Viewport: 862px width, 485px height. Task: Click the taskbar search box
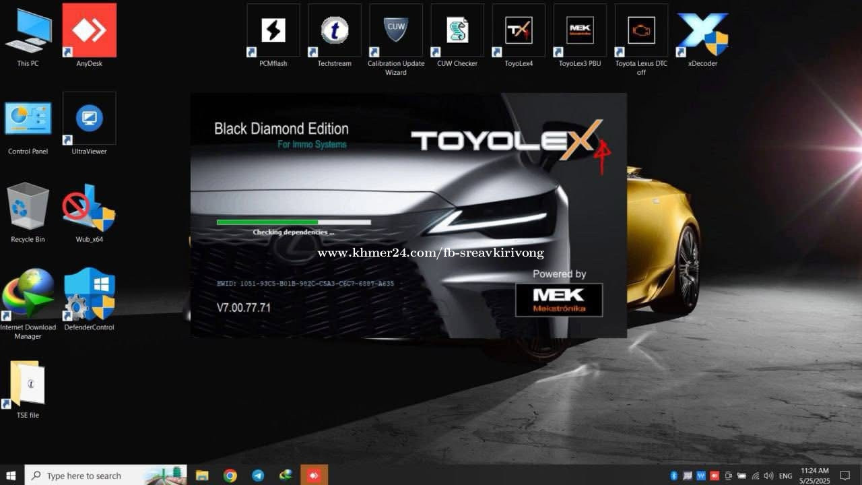point(106,476)
